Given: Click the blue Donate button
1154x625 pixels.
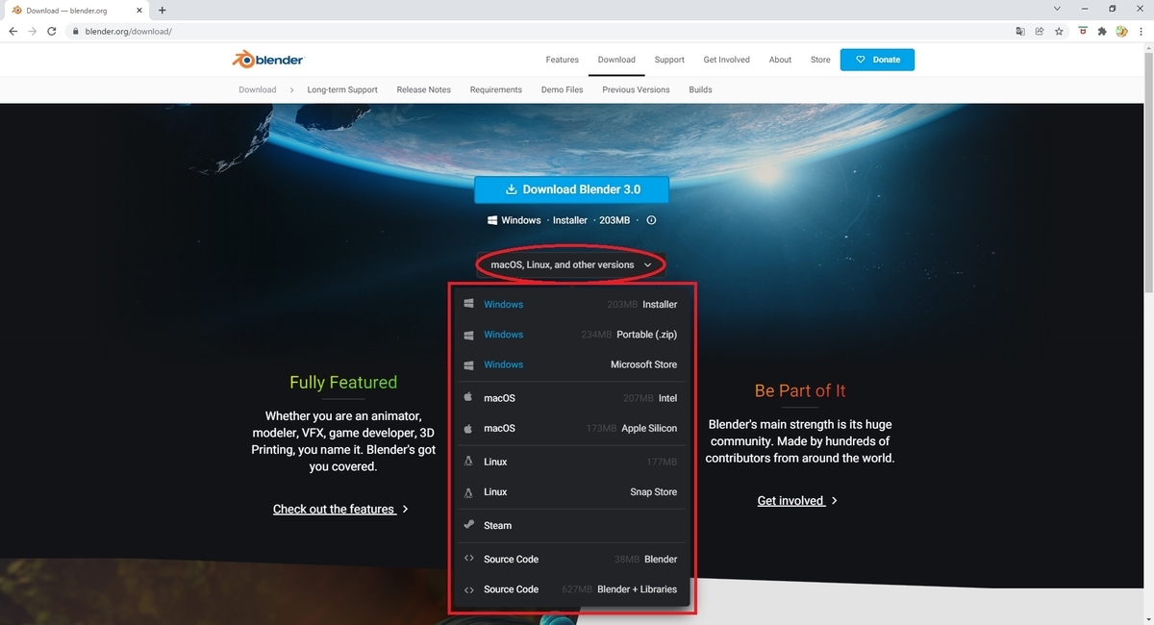Looking at the screenshot, I should (x=877, y=60).
